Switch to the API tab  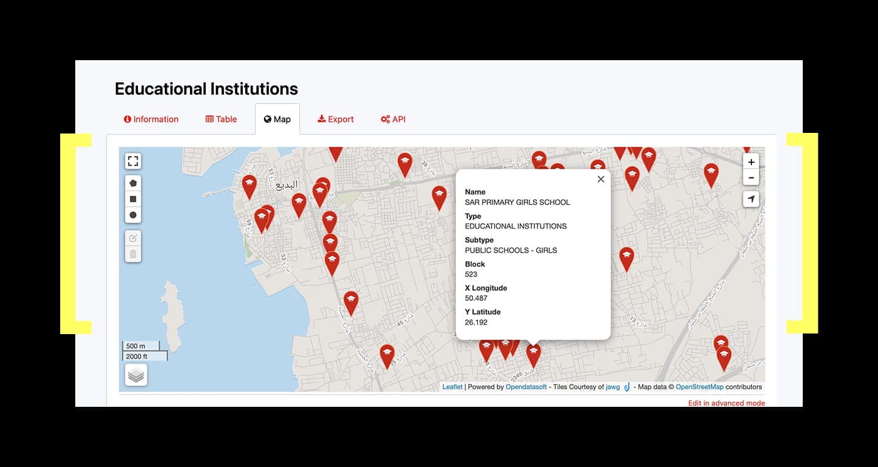(x=393, y=119)
